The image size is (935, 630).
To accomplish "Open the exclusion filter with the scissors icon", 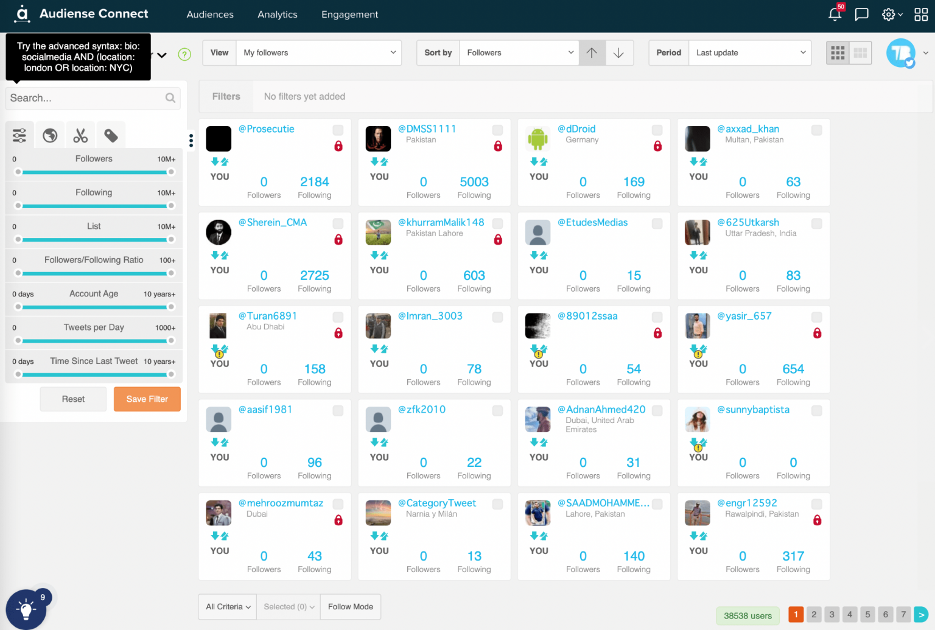I will (80, 135).
